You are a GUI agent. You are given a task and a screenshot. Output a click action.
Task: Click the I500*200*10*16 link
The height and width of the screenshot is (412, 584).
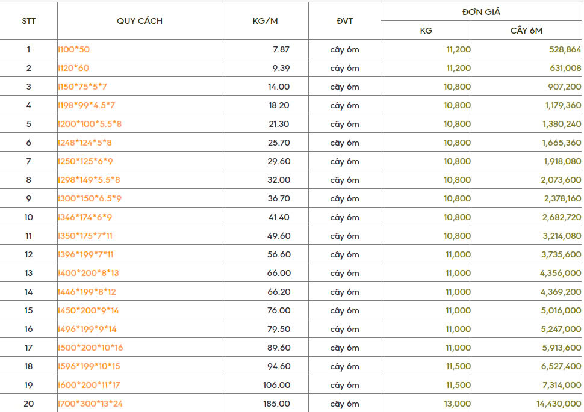tap(90, 348)
